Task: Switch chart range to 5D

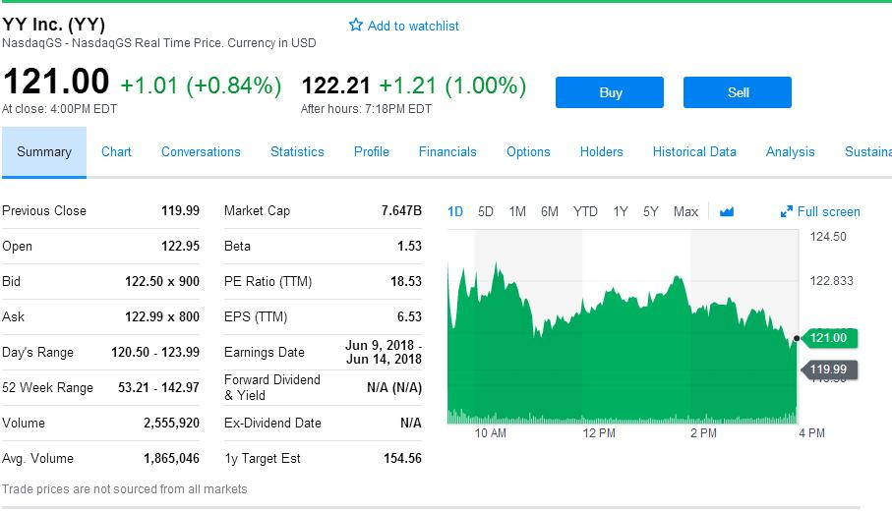Action: (x=486, y=211)
